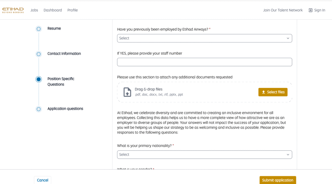Click the Etihad Beyond Borders logo
This screenshot has width=332, height=184.
pyautogui.click(x=13, y=10)
